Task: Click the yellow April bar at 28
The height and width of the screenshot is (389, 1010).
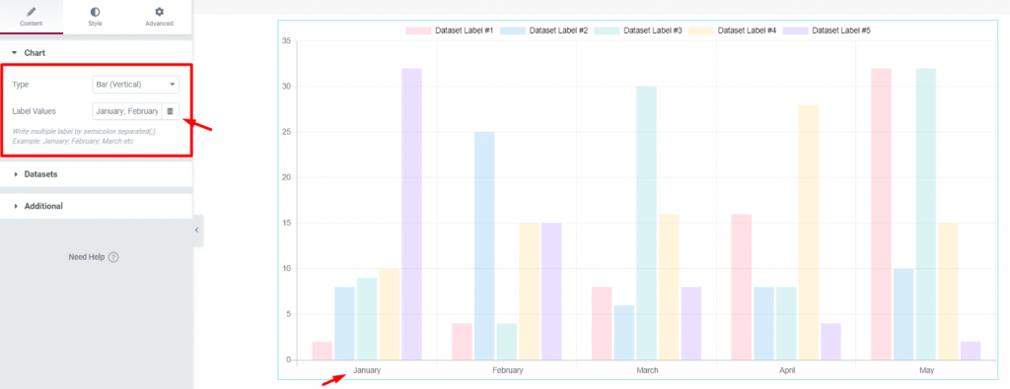Action: click(x=809, y=232)
